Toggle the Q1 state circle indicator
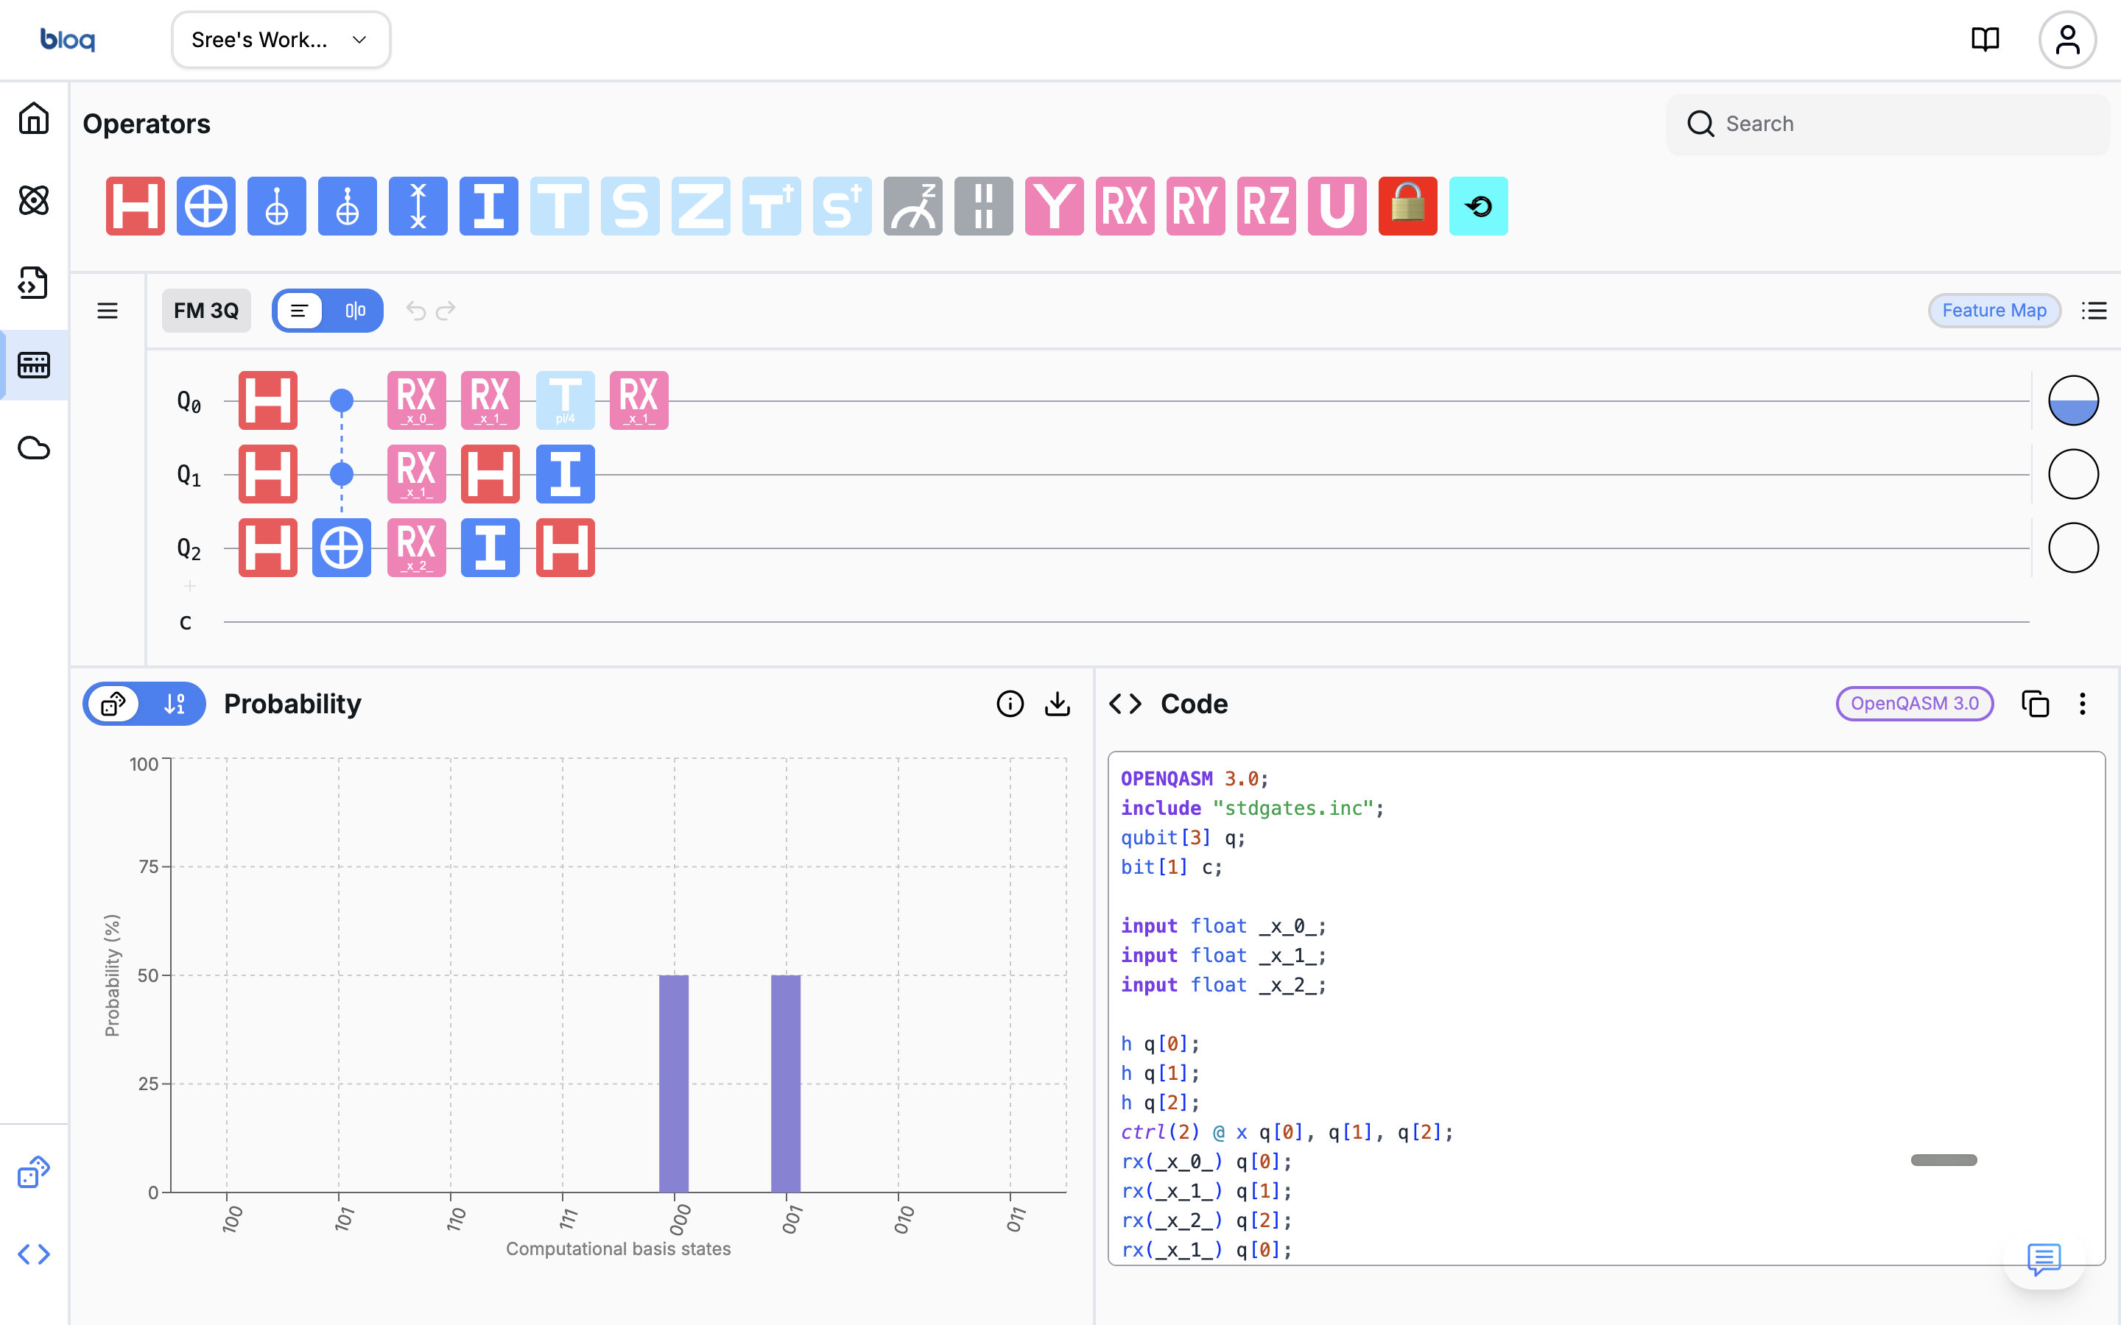This screenshot has height=1325, width=2121. click(x=2073, y=474)
